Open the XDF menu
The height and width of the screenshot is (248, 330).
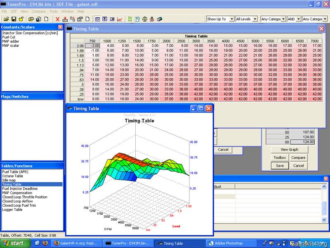[x=14, y=11]
